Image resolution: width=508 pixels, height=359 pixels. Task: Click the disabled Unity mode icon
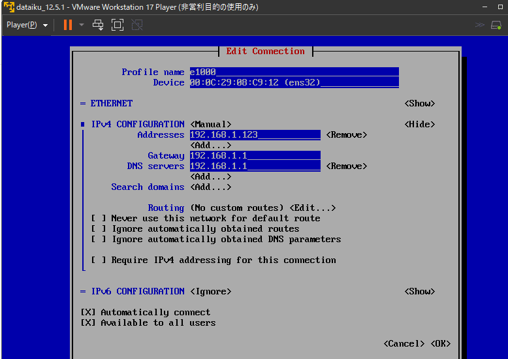click(137, 25)
